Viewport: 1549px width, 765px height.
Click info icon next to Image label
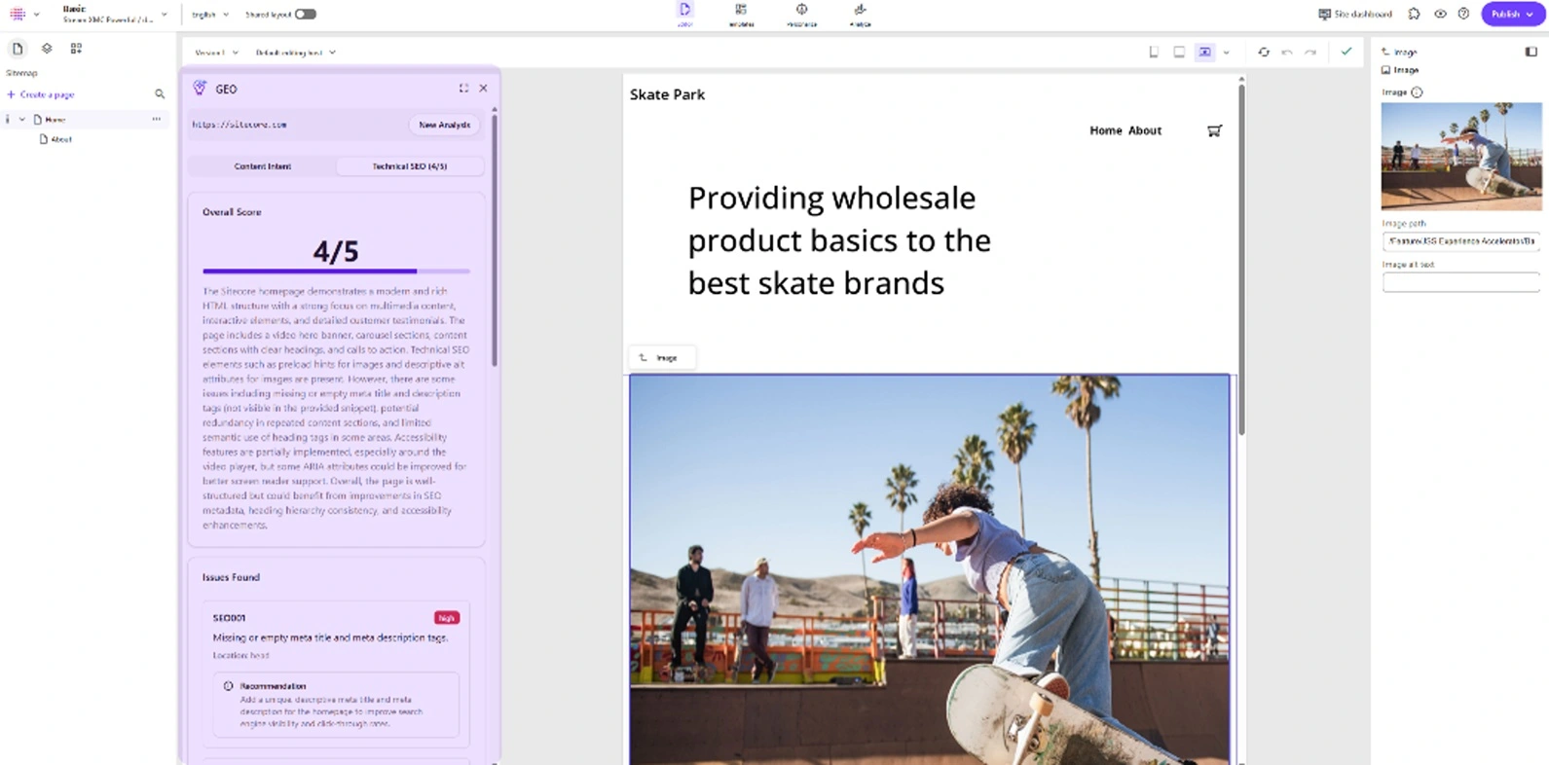(1417, 92)
